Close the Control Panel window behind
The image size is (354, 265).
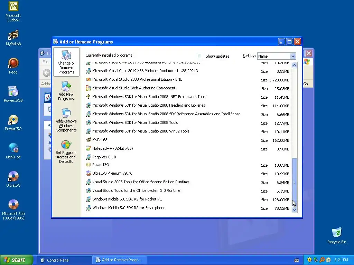click(309, 53)
